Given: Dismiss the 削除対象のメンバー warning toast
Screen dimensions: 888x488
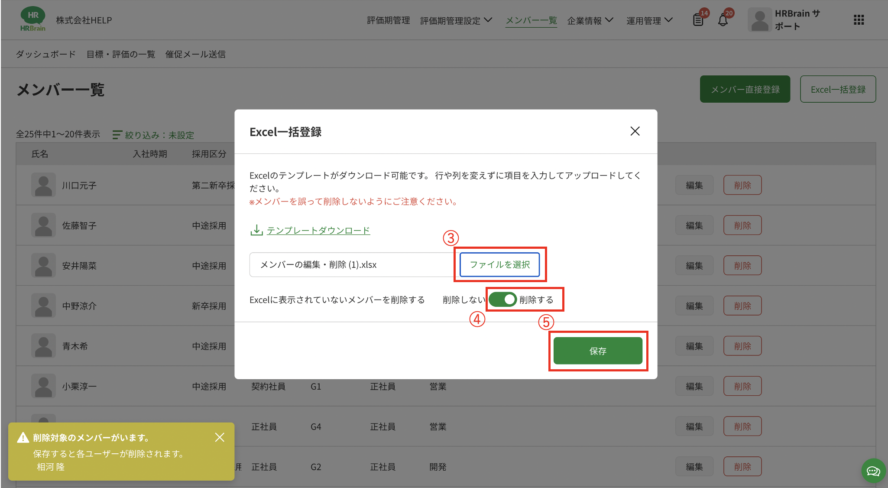Looking at the screenshot, I should pos(220,437).
